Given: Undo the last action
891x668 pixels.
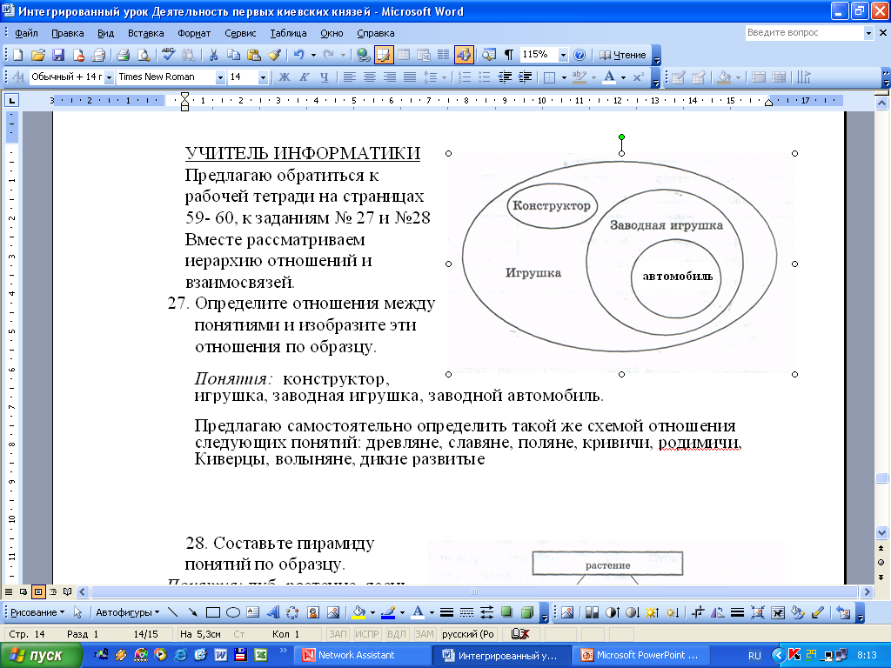Looking at the screenshot, I should click(299, 55).
